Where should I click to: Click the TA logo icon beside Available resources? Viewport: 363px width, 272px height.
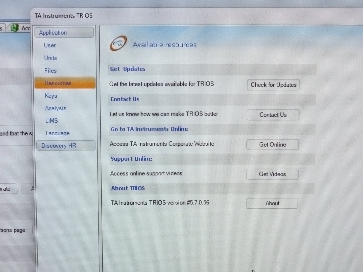[x=118, y=43]
